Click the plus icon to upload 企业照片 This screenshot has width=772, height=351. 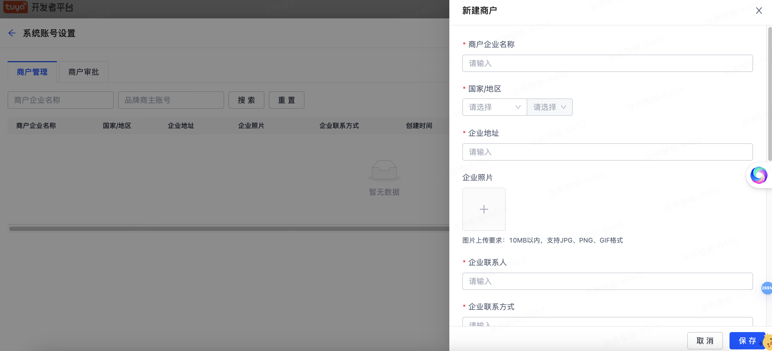point(484,209)
